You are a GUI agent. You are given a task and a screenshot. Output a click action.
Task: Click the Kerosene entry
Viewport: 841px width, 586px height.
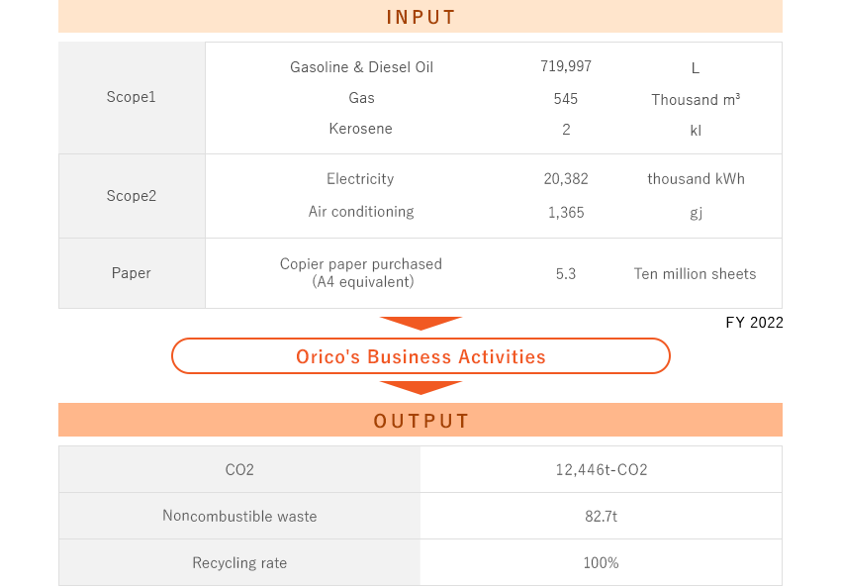point(361,129)
